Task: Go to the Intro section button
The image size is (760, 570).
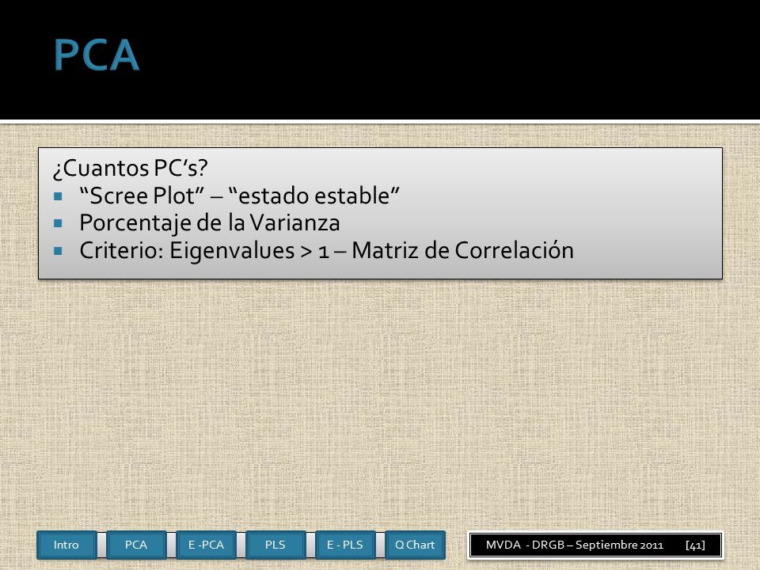Action: (x=66, y=545)
